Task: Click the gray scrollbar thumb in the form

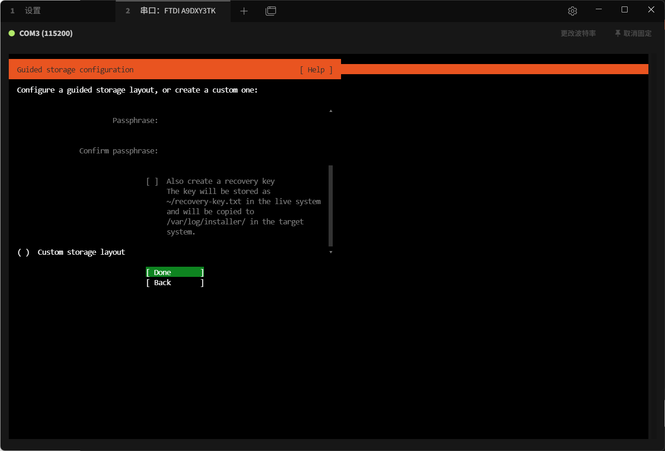Action: click(330, 205)
